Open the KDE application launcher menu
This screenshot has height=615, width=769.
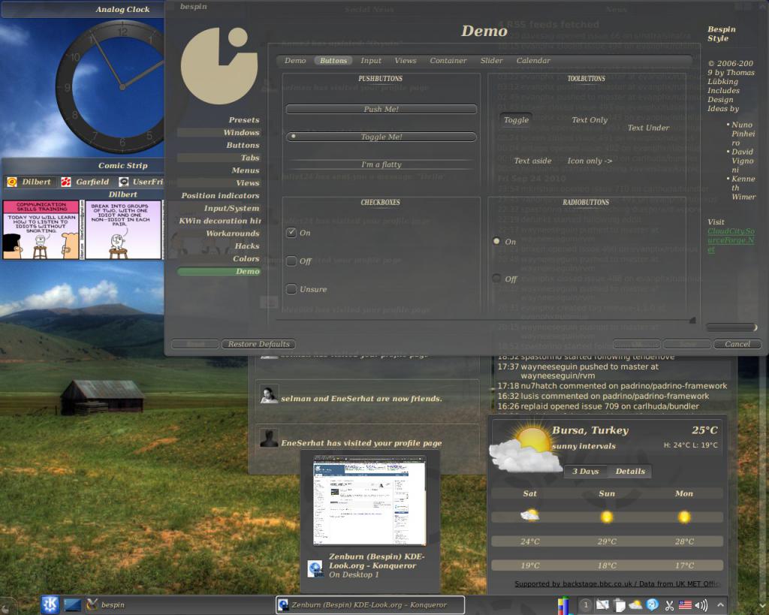pos(50,604)
